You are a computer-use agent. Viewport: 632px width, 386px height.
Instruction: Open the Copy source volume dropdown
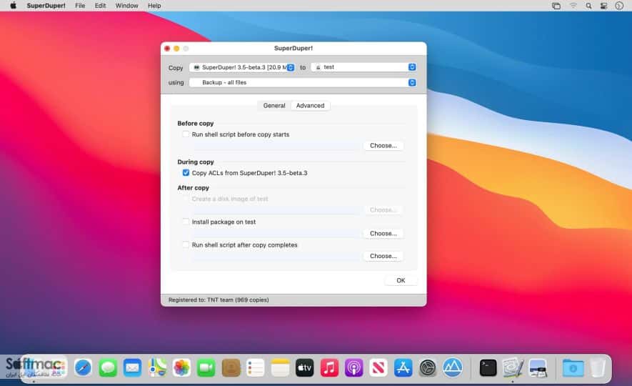242,67
